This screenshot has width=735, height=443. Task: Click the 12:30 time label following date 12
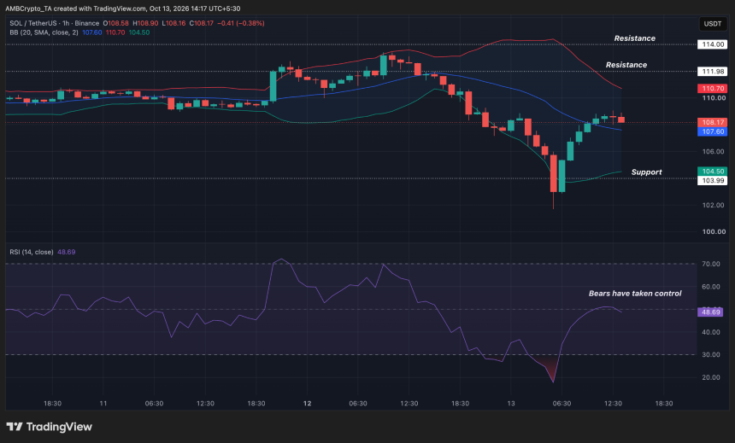point(409,403)
